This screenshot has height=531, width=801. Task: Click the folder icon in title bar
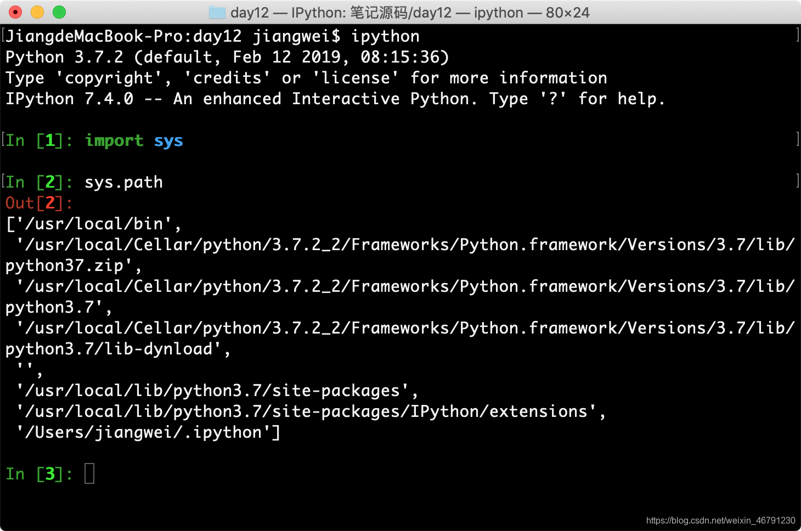click(x=217, y=13)
